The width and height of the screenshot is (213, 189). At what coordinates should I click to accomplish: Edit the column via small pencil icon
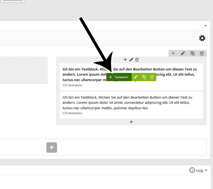pyautogui.click(x=131, y=60)
